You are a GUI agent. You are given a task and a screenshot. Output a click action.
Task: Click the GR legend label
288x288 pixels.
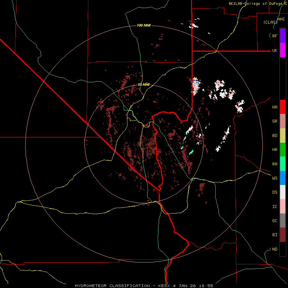(275, 121)
